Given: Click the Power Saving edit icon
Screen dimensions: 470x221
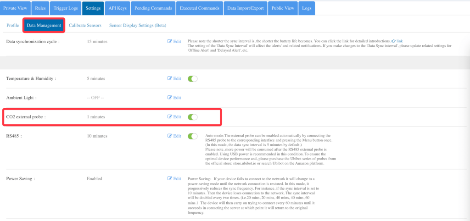Looking at the screenshot, I should click(170, 178).
